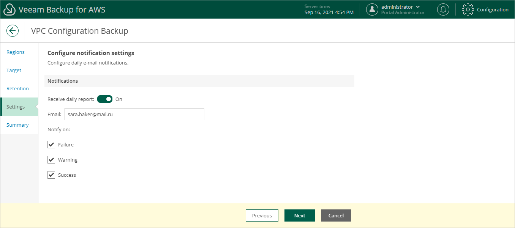Select the Retention step
This screenshot has width=515, height=228.
coord(17,88)
